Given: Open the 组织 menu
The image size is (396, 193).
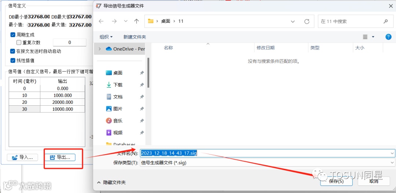Looking at the screenshot, I should pyautogui.click(x=106, y=37).
